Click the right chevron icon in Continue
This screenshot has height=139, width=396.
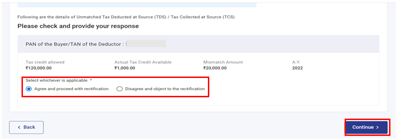coord(377,127)
